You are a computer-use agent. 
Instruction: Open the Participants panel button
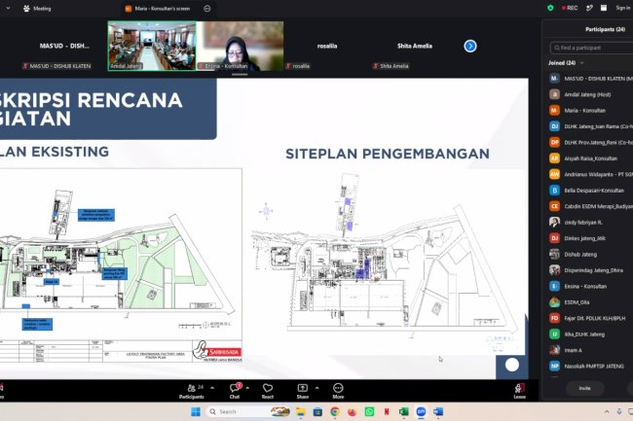(x=191, y=391)
